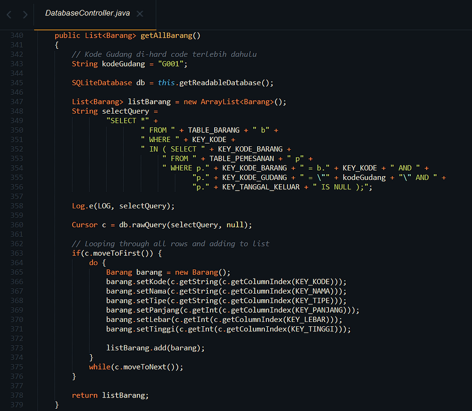Click KEY_KODE_GUDANG constant
472x411 pixels.
[x=254, y=178]
